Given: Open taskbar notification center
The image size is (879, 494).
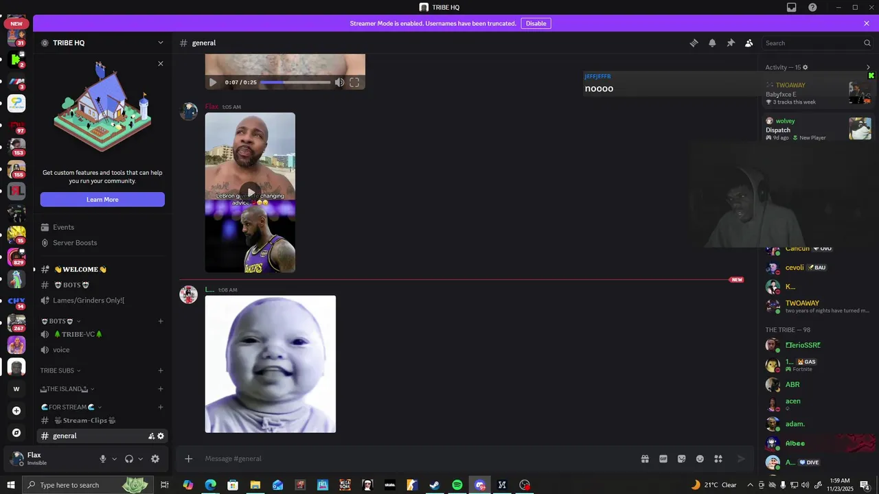Looking at the screenshot, I should (865, 485).
